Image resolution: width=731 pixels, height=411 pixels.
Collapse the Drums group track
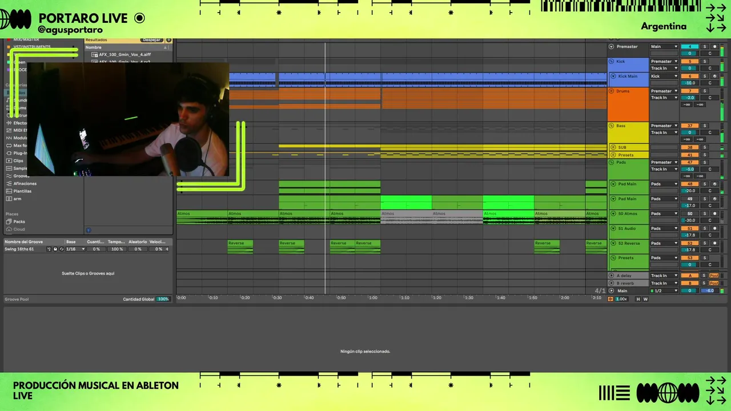tap(611, 91)
